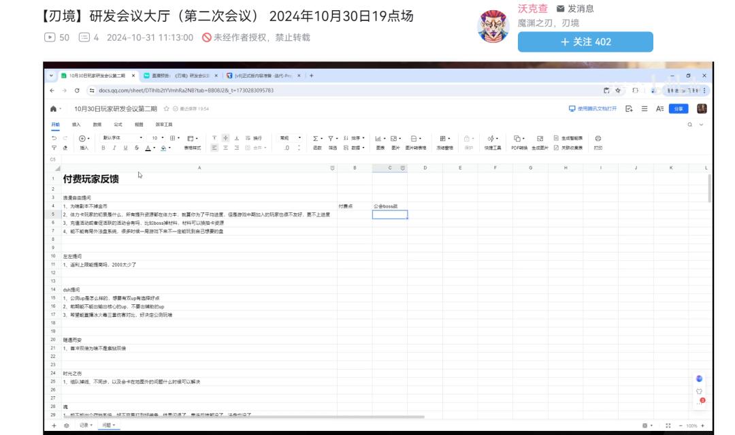This screenshot has height=435, width=735.
Task: Click the blue Share (分享) button
Action: [678, 109]
